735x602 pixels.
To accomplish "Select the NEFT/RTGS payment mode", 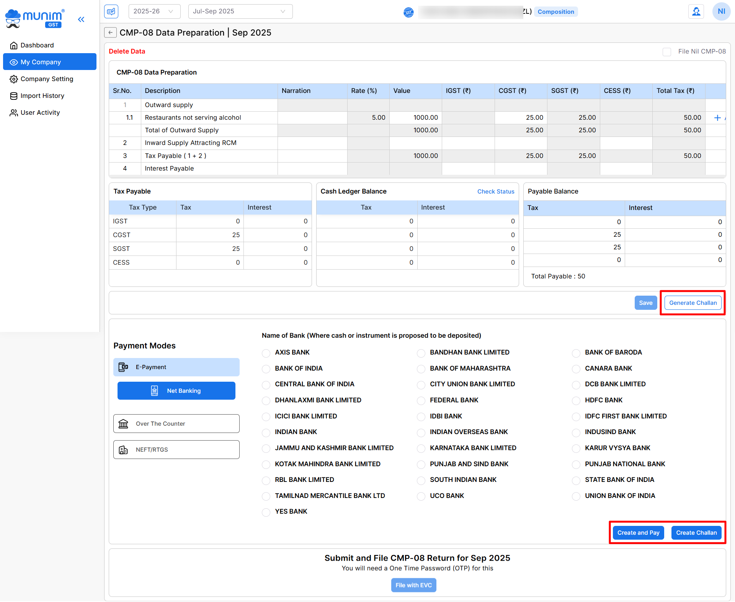I will (x=176, y=450).
